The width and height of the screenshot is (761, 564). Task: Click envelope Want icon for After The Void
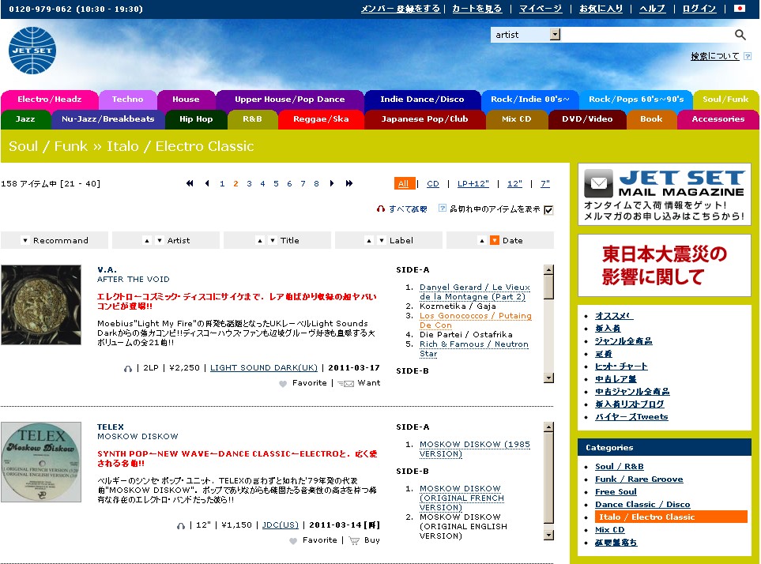point(345,384)
